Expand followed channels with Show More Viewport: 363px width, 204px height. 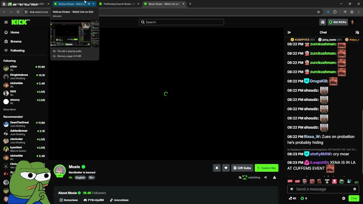coord(10,110)
